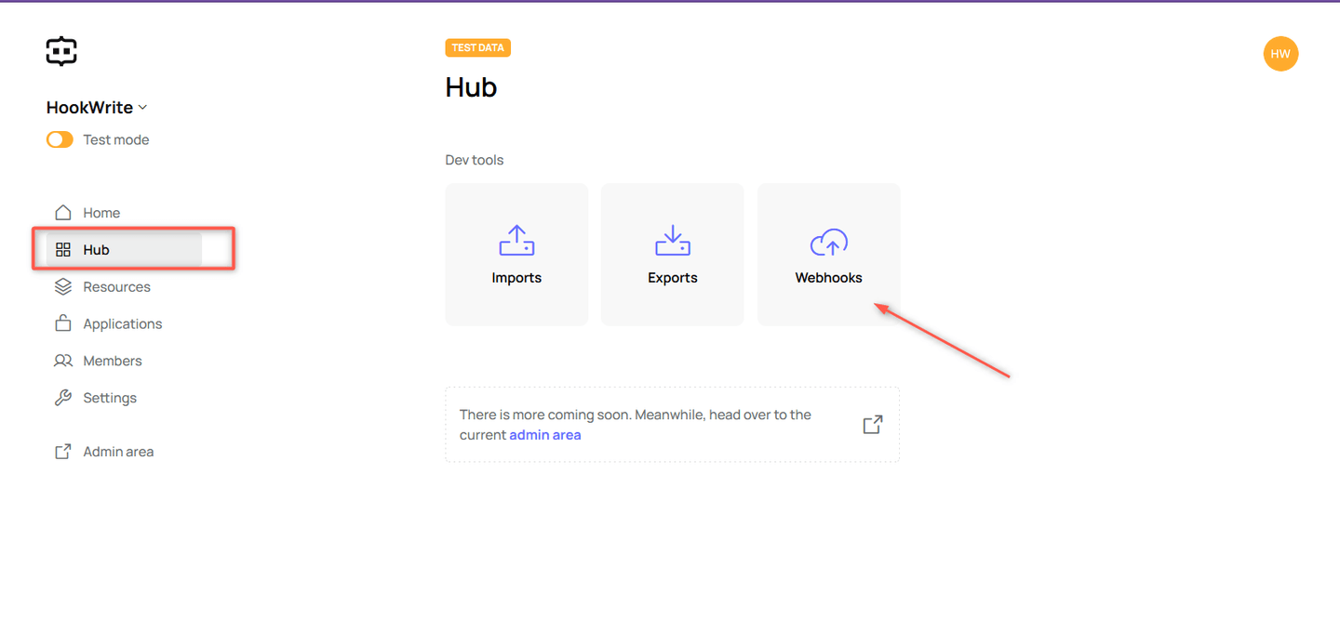This screenshot has width=1340, height=632.
Task: Select the Webhooks card
Action: (x=827, y=254)
